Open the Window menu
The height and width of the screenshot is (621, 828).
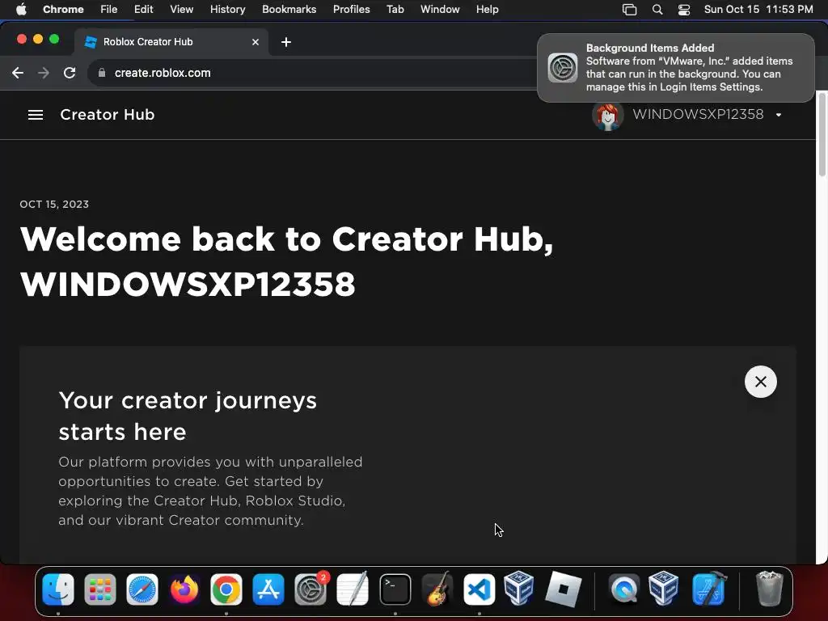click(440, 10)
